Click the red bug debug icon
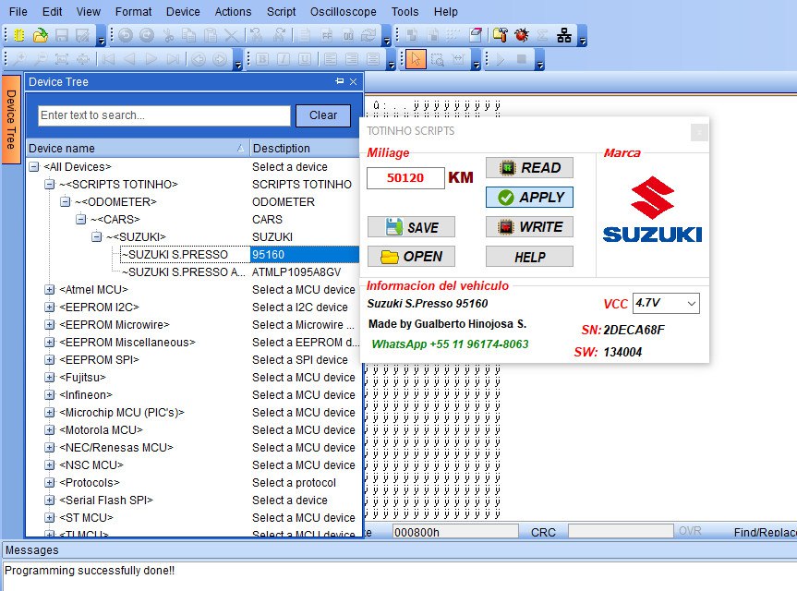 (x=522, y=36)
